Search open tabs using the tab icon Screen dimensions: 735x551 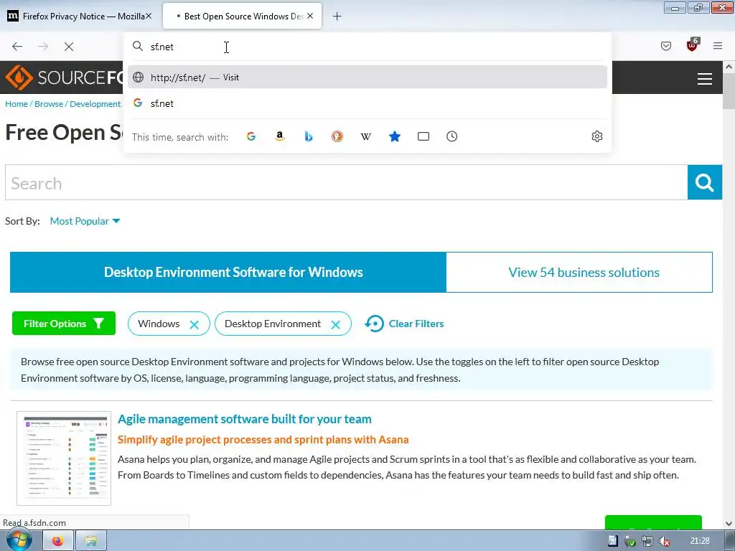tap(423, 136)
